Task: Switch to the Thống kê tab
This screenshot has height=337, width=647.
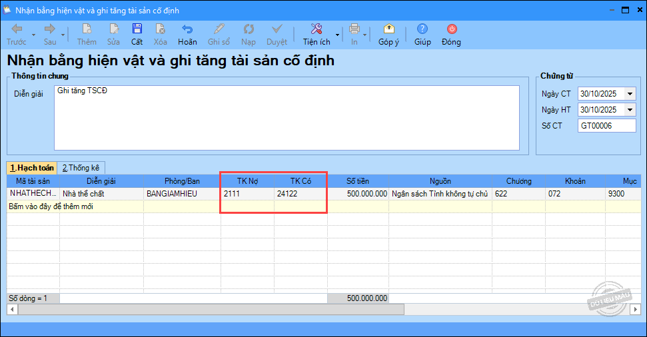Action: click(x=81, y=168)
